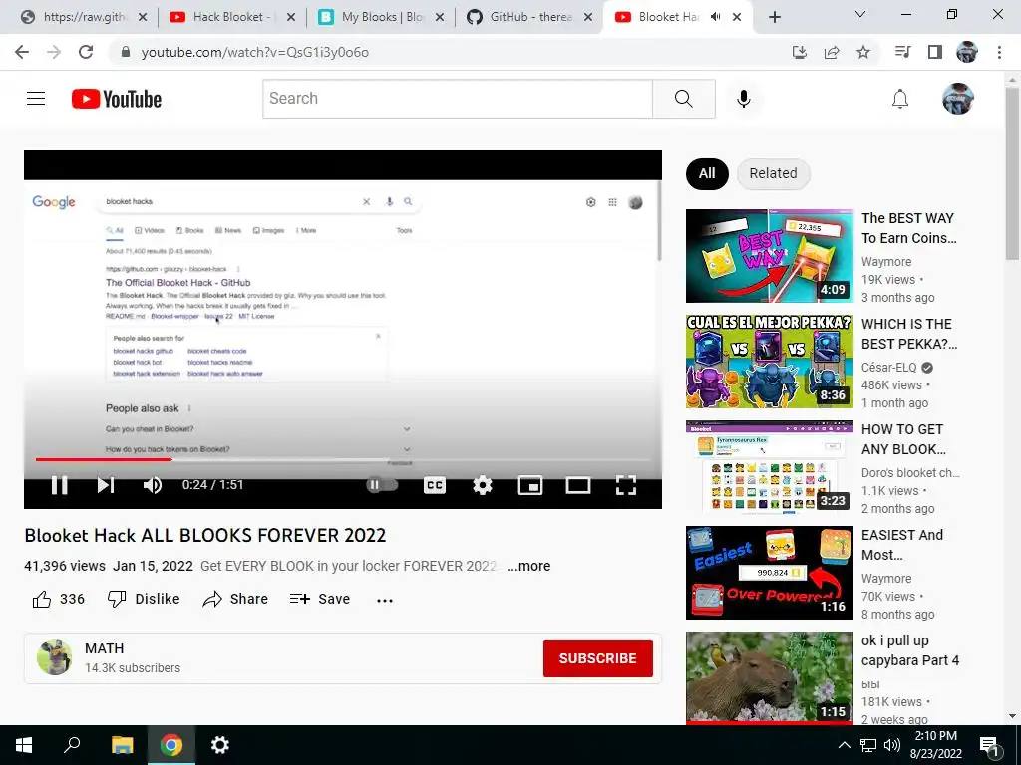1021x765 pixels.
Task: Bookmark this page with the star
Action: point(863,52)
